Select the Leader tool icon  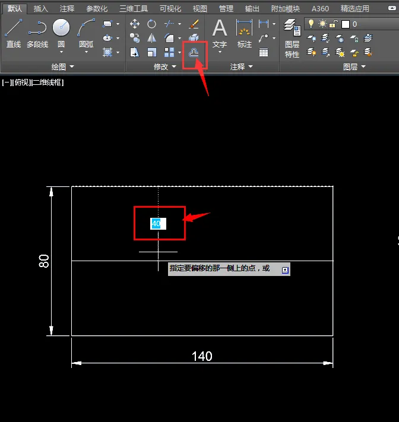263,38
